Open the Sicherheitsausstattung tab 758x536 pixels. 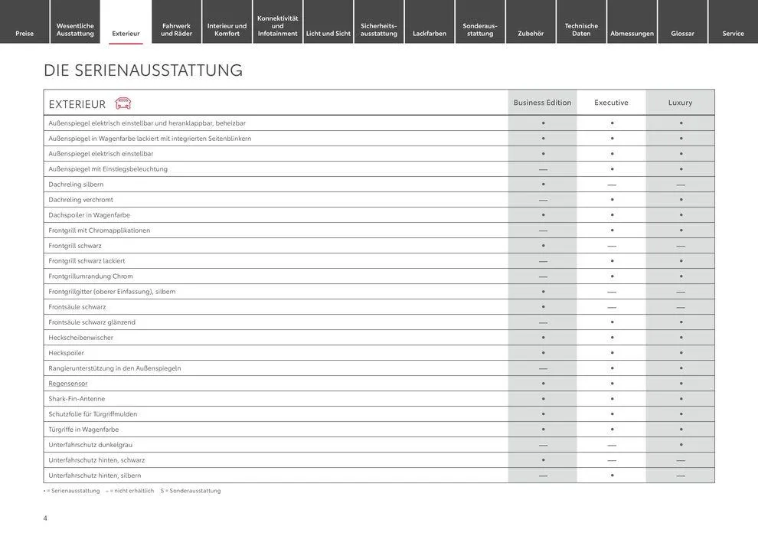(379, 30)
